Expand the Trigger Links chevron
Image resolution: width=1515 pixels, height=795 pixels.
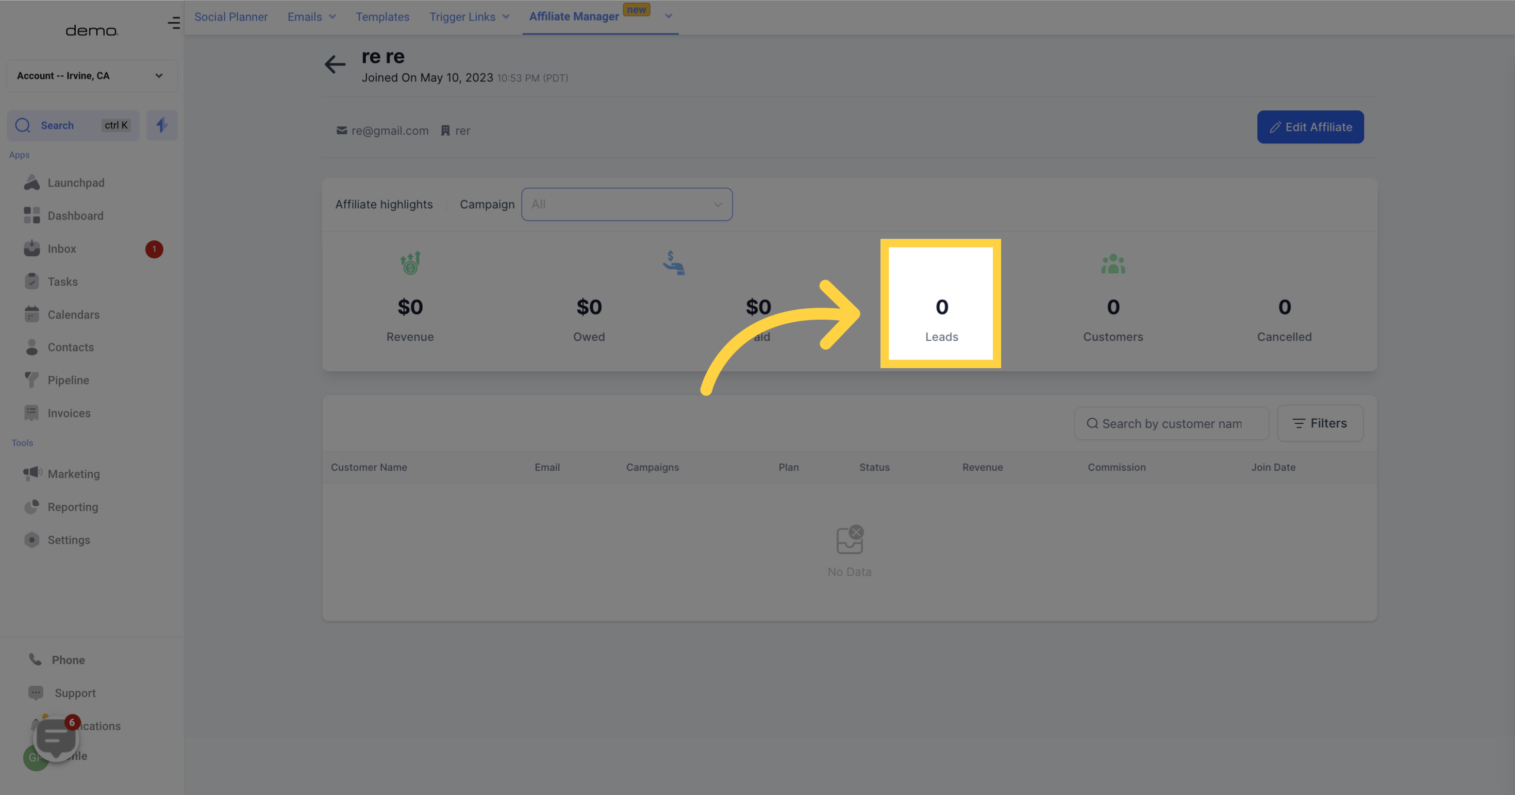[506, 17]
